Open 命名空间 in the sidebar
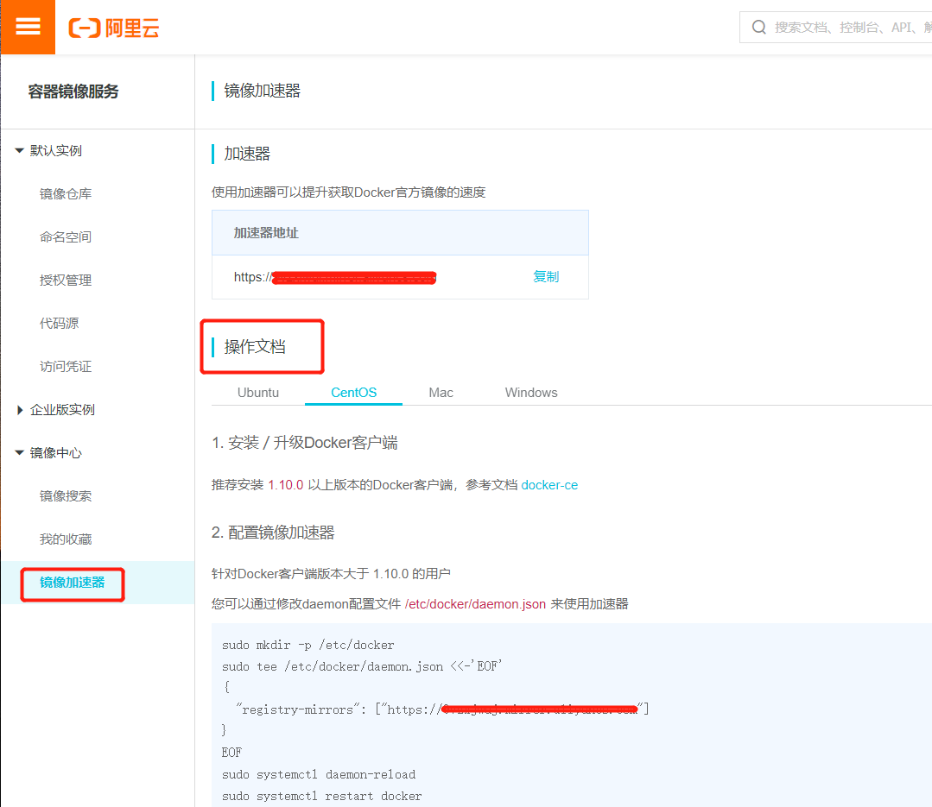932x807 pixels. [66, 237]
